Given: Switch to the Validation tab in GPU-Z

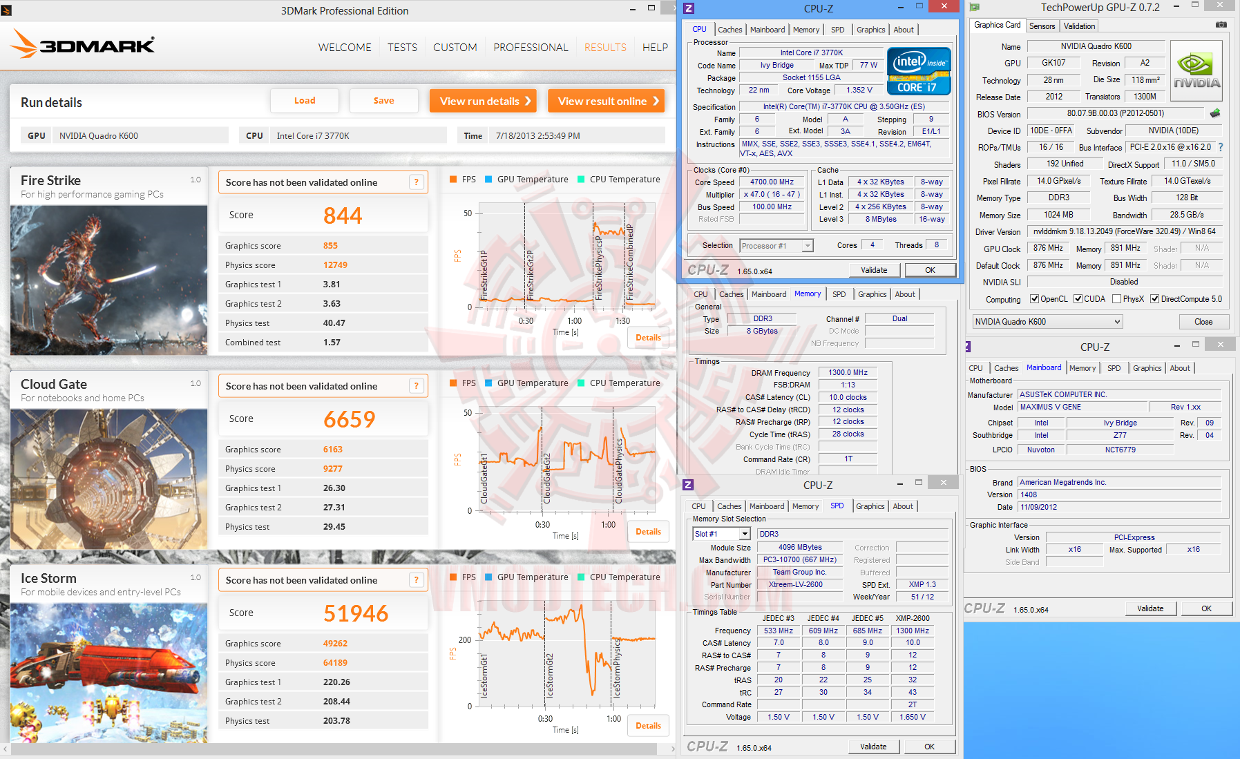Looking at the screenshot, I should [1079, 26].
